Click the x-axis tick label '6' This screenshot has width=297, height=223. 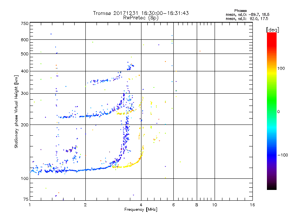click(x=173, y=205)
